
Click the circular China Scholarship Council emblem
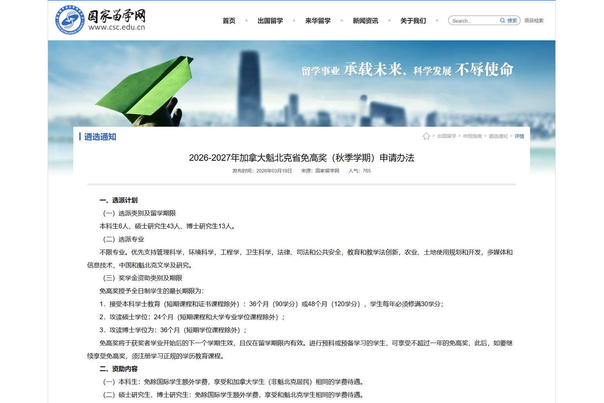(70, 20)
